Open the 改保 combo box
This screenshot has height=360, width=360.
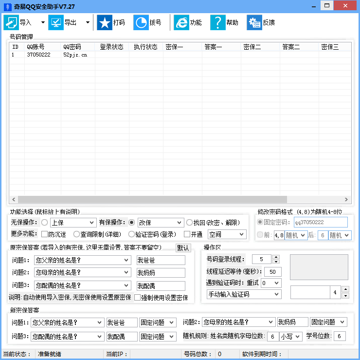click(160, 223)
